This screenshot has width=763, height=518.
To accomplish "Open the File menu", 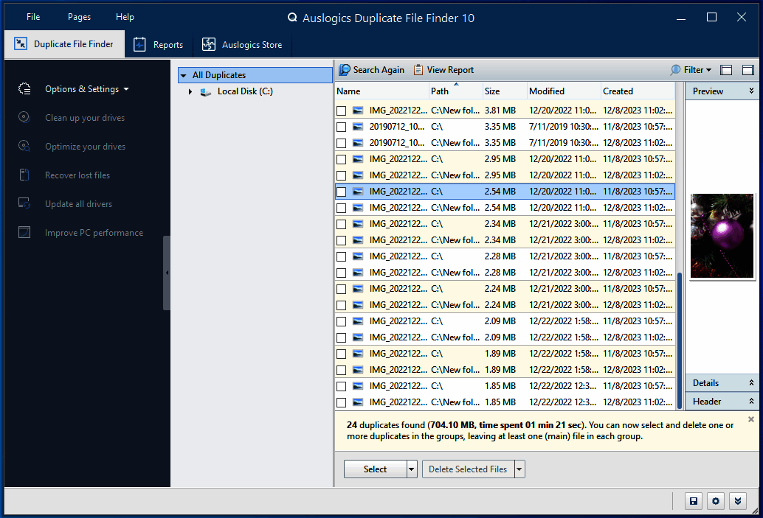I will [32, 16].
